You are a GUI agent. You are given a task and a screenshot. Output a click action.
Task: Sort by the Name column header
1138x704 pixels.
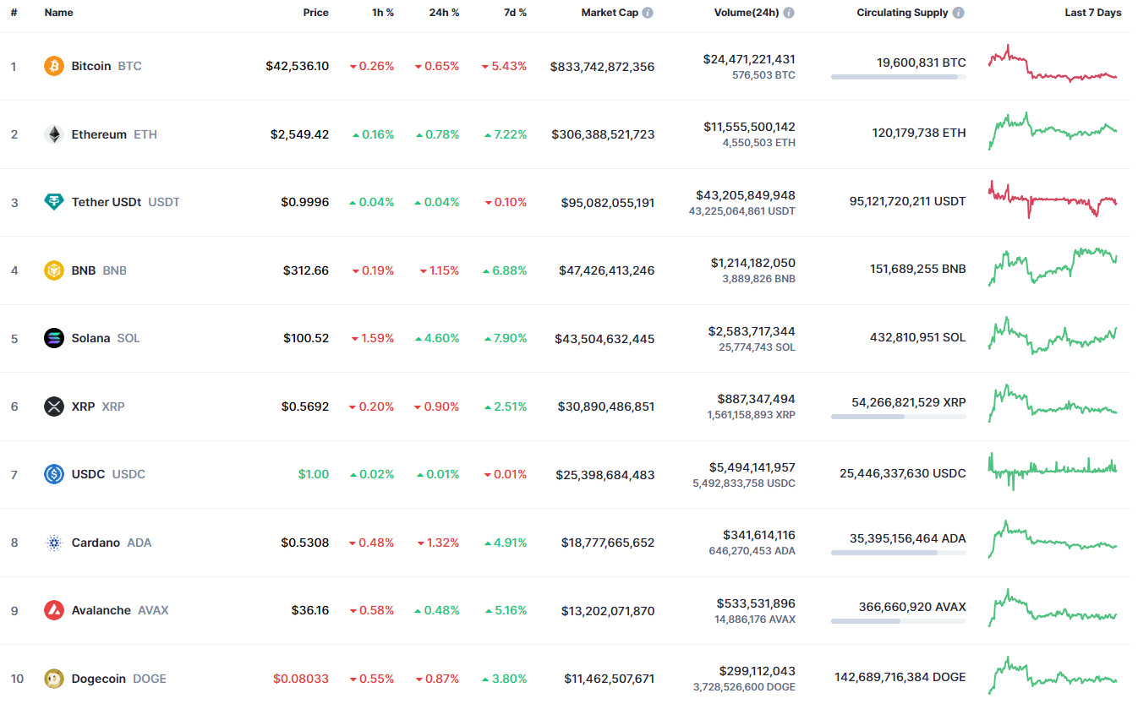(x=59, y=13)
